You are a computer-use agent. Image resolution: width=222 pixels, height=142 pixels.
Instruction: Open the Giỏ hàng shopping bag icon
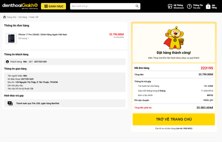pos(208,6)
